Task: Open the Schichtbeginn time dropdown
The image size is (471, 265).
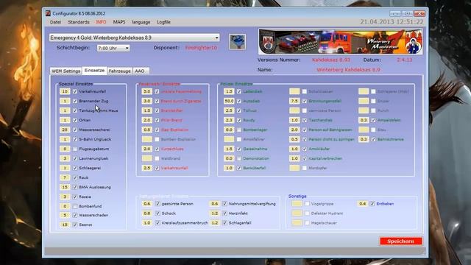Action: tap(113, 48)
